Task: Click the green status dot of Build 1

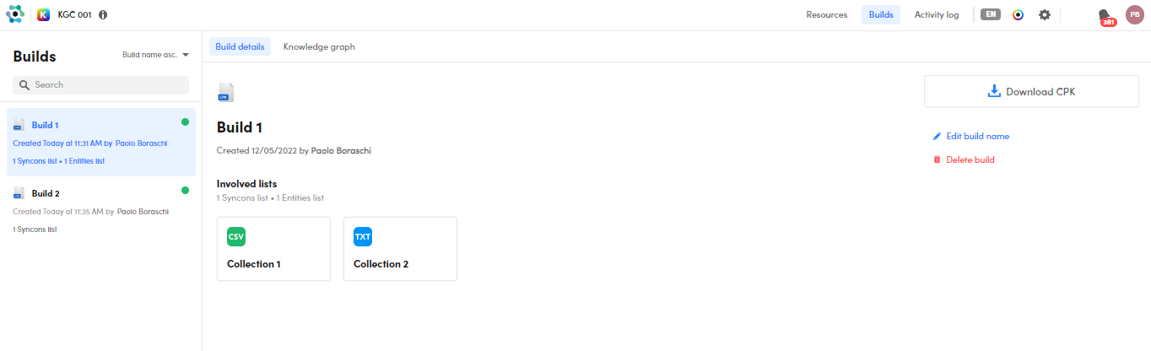Action: coord(185,122)
